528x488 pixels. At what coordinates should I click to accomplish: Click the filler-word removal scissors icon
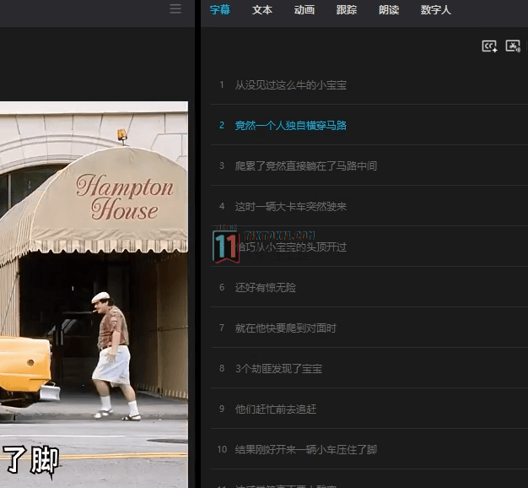click(513, 46)
